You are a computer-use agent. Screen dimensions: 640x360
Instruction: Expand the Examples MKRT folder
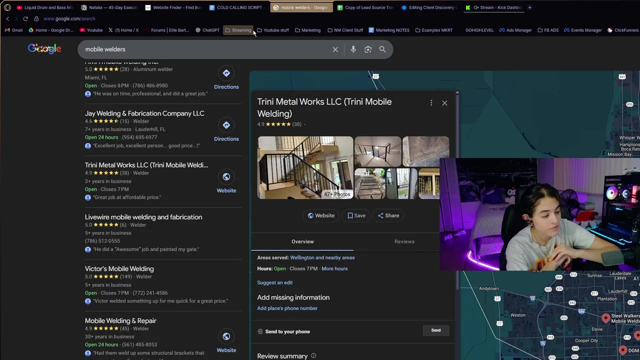433,30
